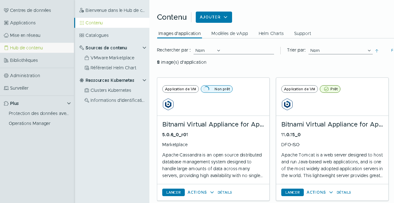Open the AJOUTER dropdown button
394x203 pixels.
(x=214, y=17)
